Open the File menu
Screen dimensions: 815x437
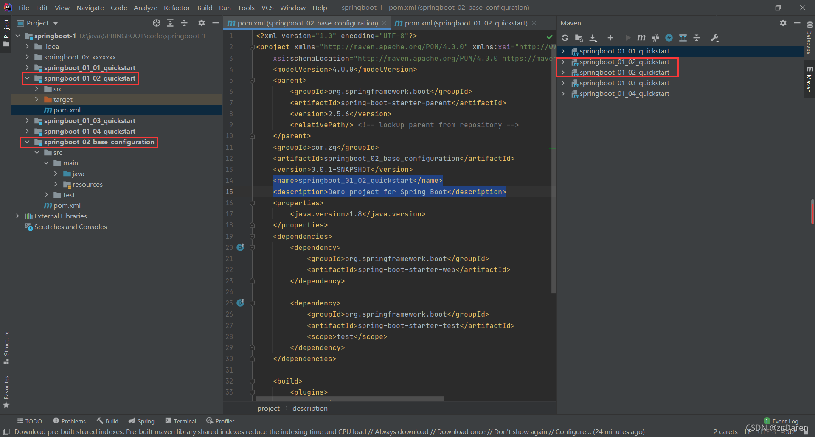(24, 8)
